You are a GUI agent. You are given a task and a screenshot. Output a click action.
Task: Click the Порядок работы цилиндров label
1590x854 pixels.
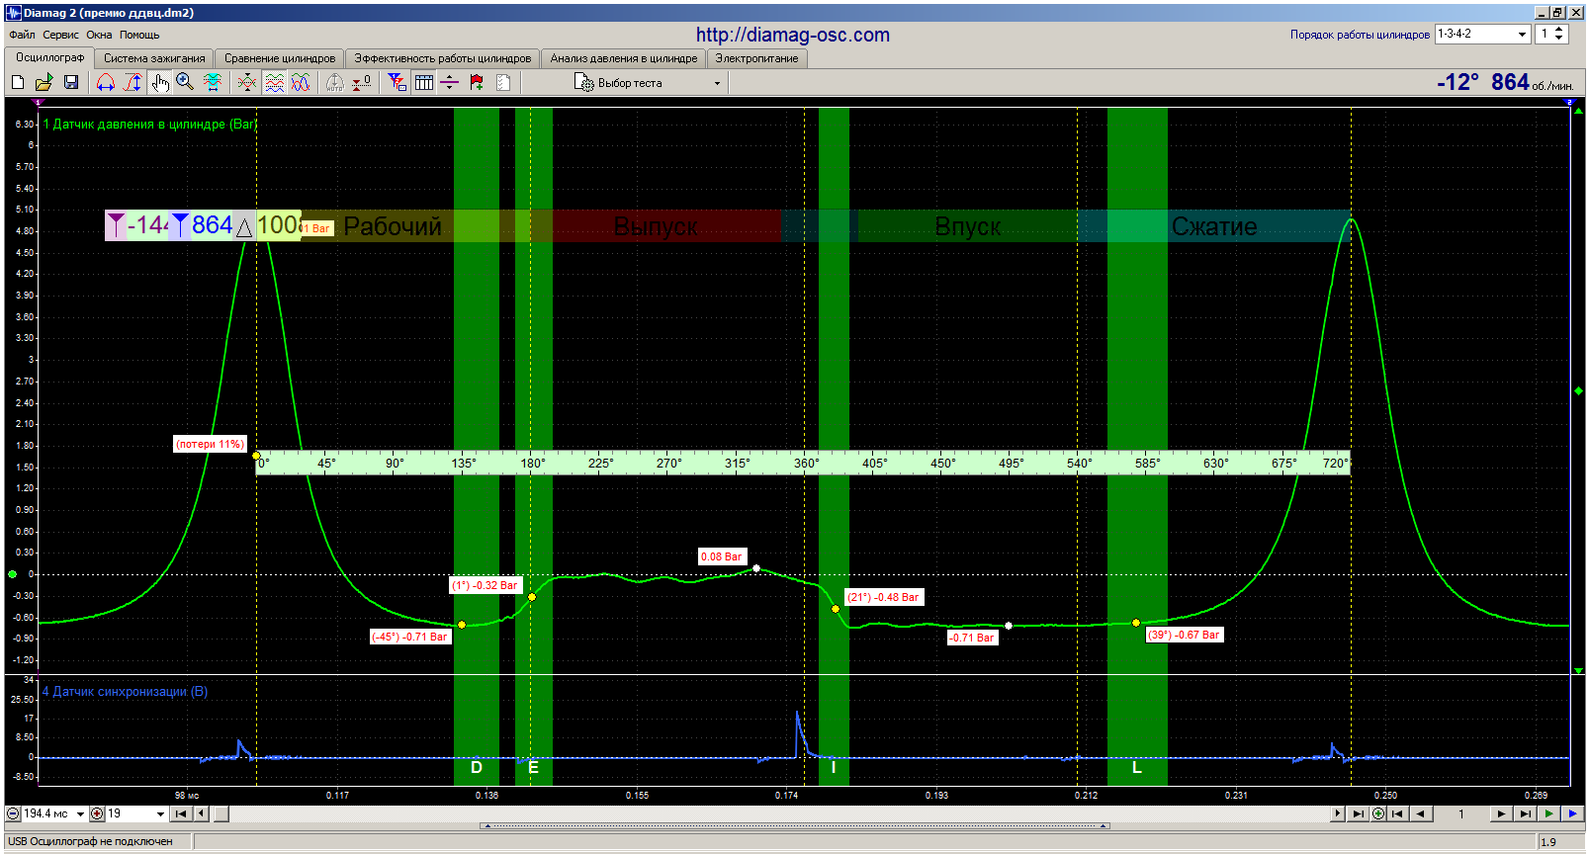point(1360,35)
